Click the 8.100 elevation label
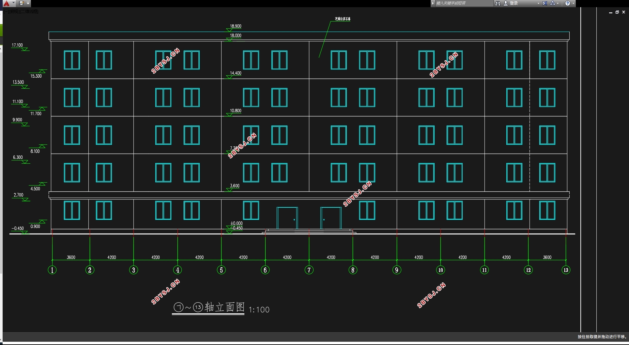This screenshot has height=345, width=629. click(35, 151)
